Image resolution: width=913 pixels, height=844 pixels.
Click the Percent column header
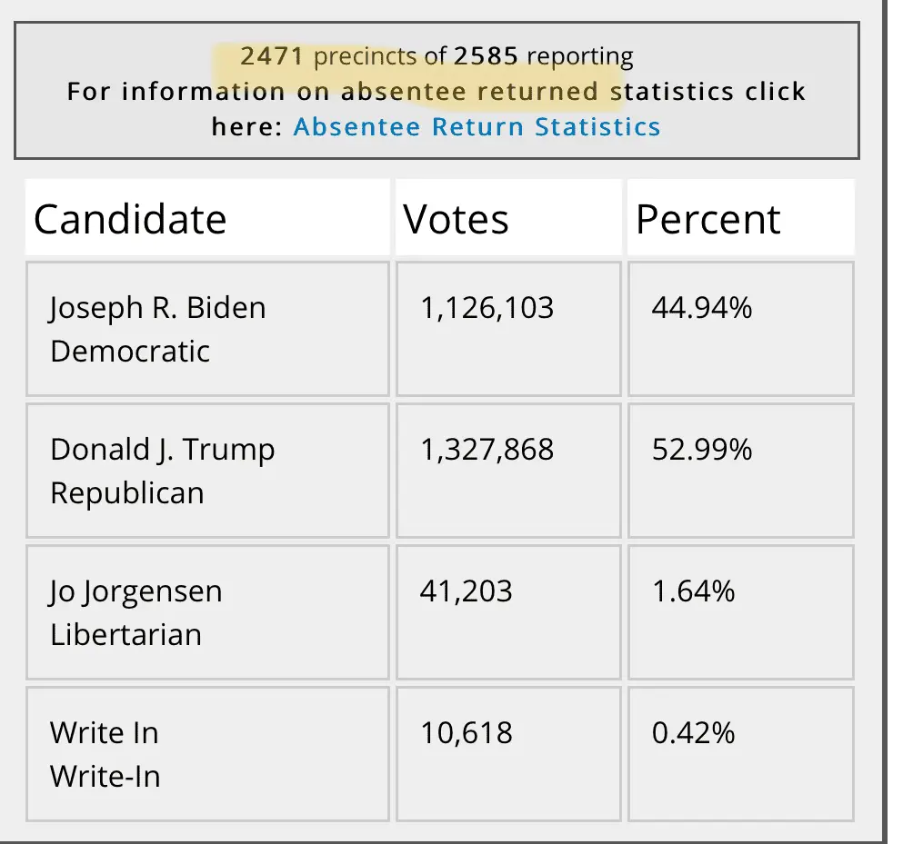pos(707,220)
